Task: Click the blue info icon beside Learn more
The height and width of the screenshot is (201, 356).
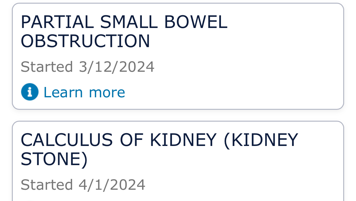Action: [x=30, y=92]
